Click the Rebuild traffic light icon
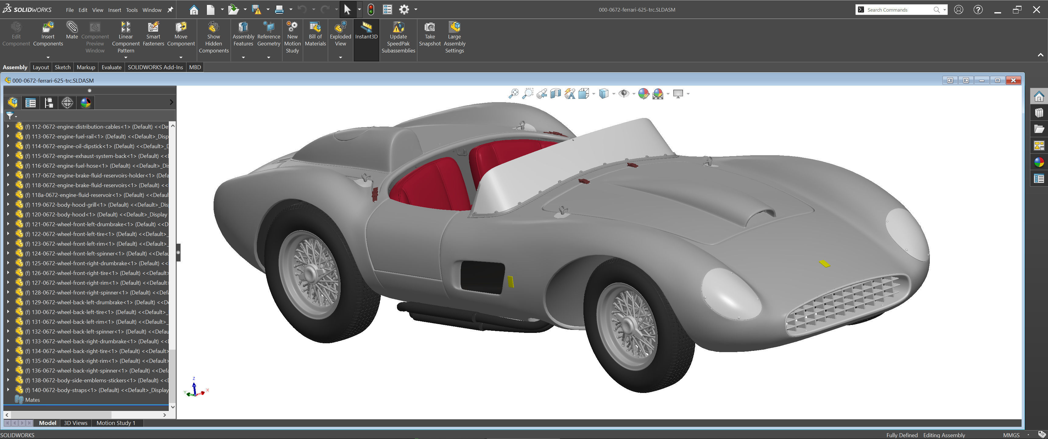The width and height of the screenshot is (1048, 439). tap(371, 9)
